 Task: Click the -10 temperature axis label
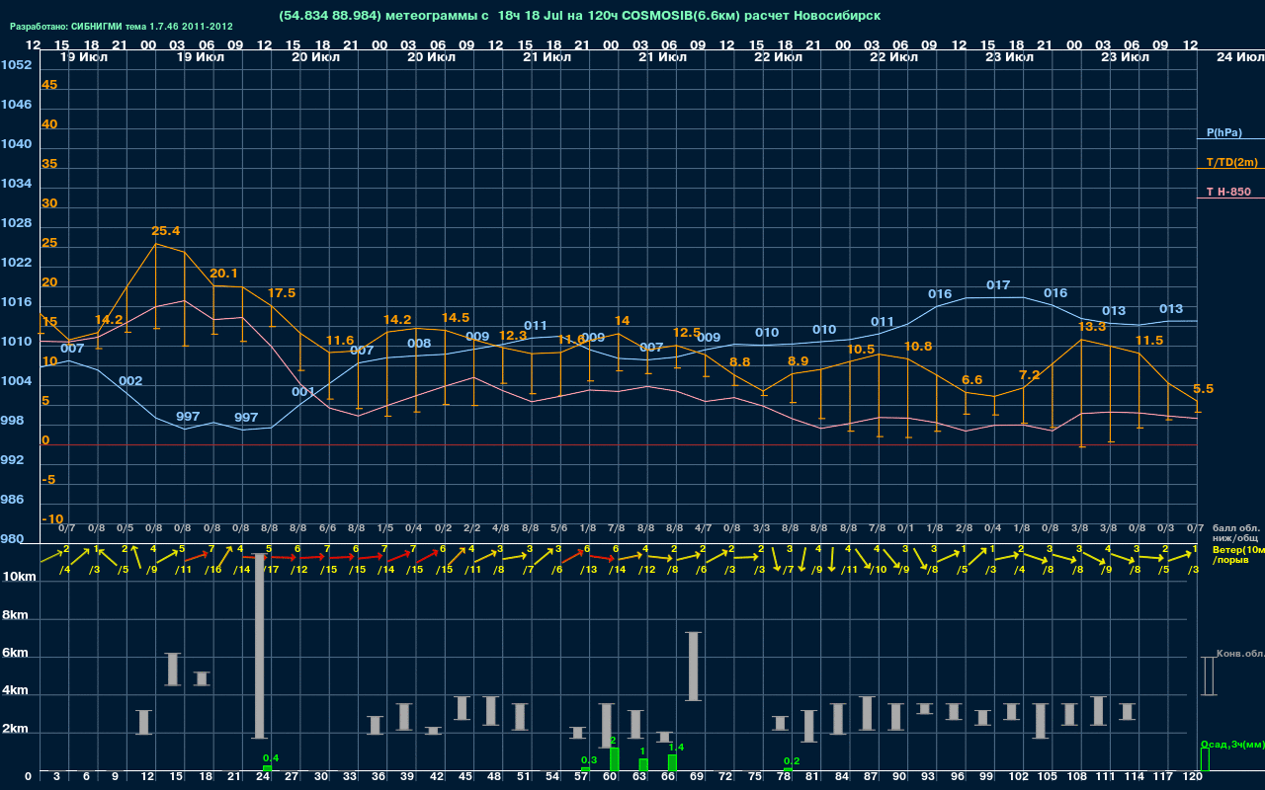(x=52, y=519)
